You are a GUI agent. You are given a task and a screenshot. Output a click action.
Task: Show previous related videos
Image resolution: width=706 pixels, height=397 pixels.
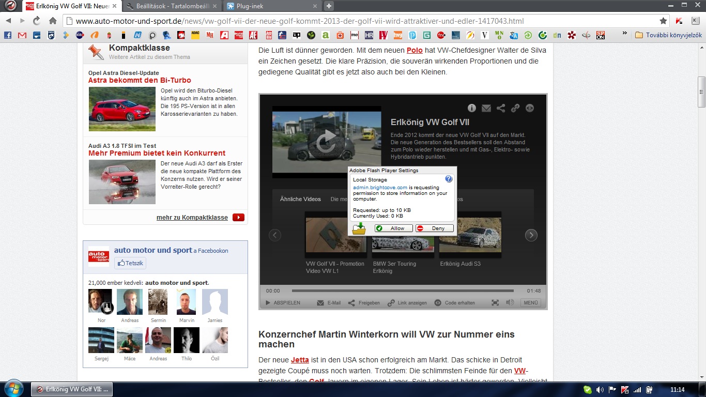click(275, 235)
